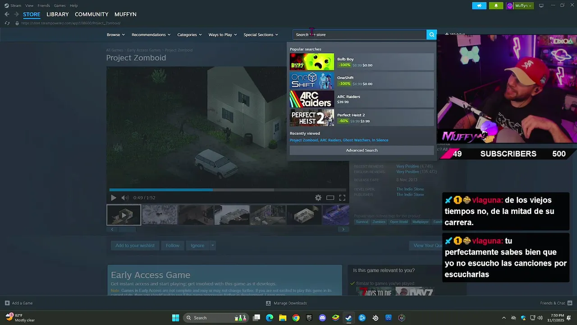Go back with the left arrow

click(x=7, y=14)
